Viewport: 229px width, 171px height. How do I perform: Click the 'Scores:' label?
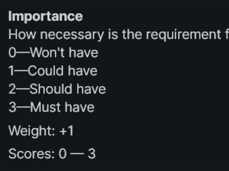coord(31,154)
